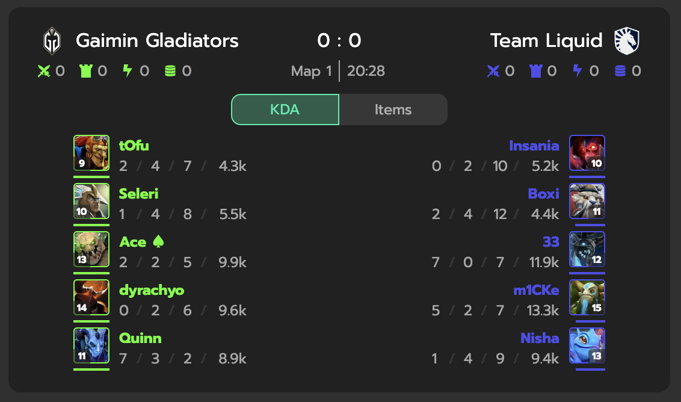Click Gaimin Gladiators green gold coins icon

click(x=170, y=71)
